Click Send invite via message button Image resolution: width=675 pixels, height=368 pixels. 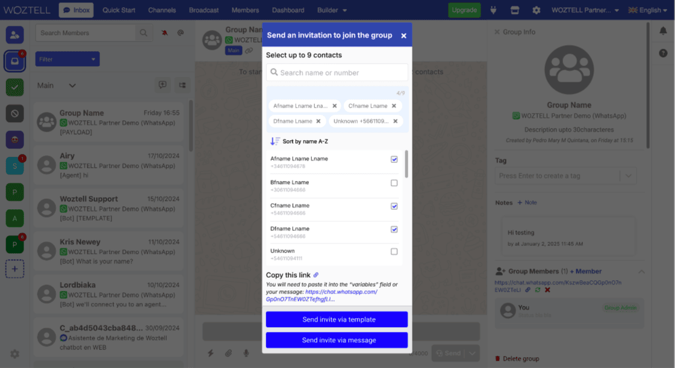pyautogui.click(x=337, y=340)
